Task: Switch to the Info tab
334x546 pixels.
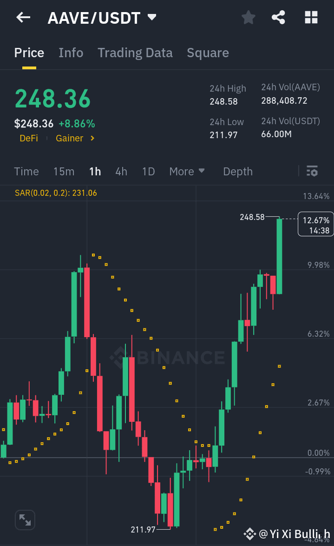Action: pos(71,53)
